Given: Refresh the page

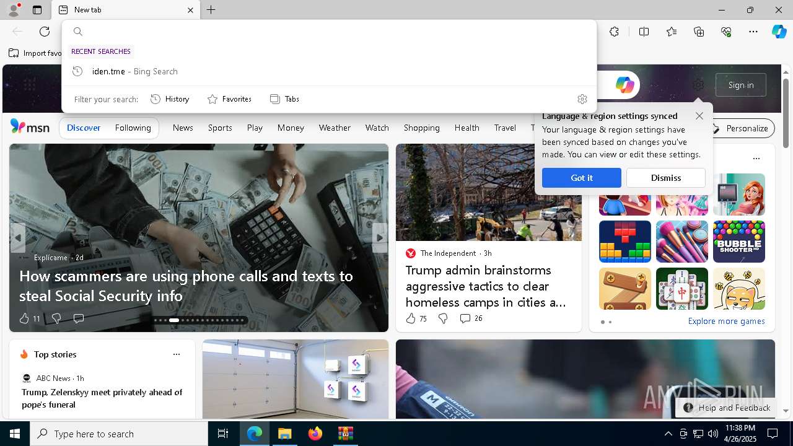Looking at the screenshot, I should coord(45,32).
